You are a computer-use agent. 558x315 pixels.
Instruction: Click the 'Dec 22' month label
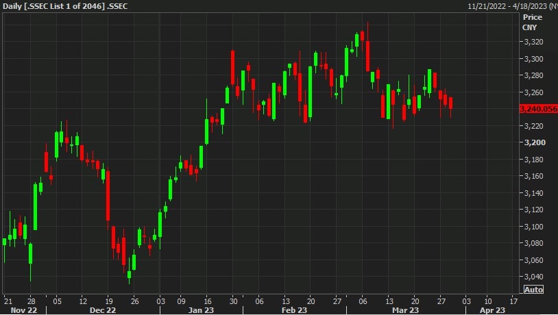[103, 310]
